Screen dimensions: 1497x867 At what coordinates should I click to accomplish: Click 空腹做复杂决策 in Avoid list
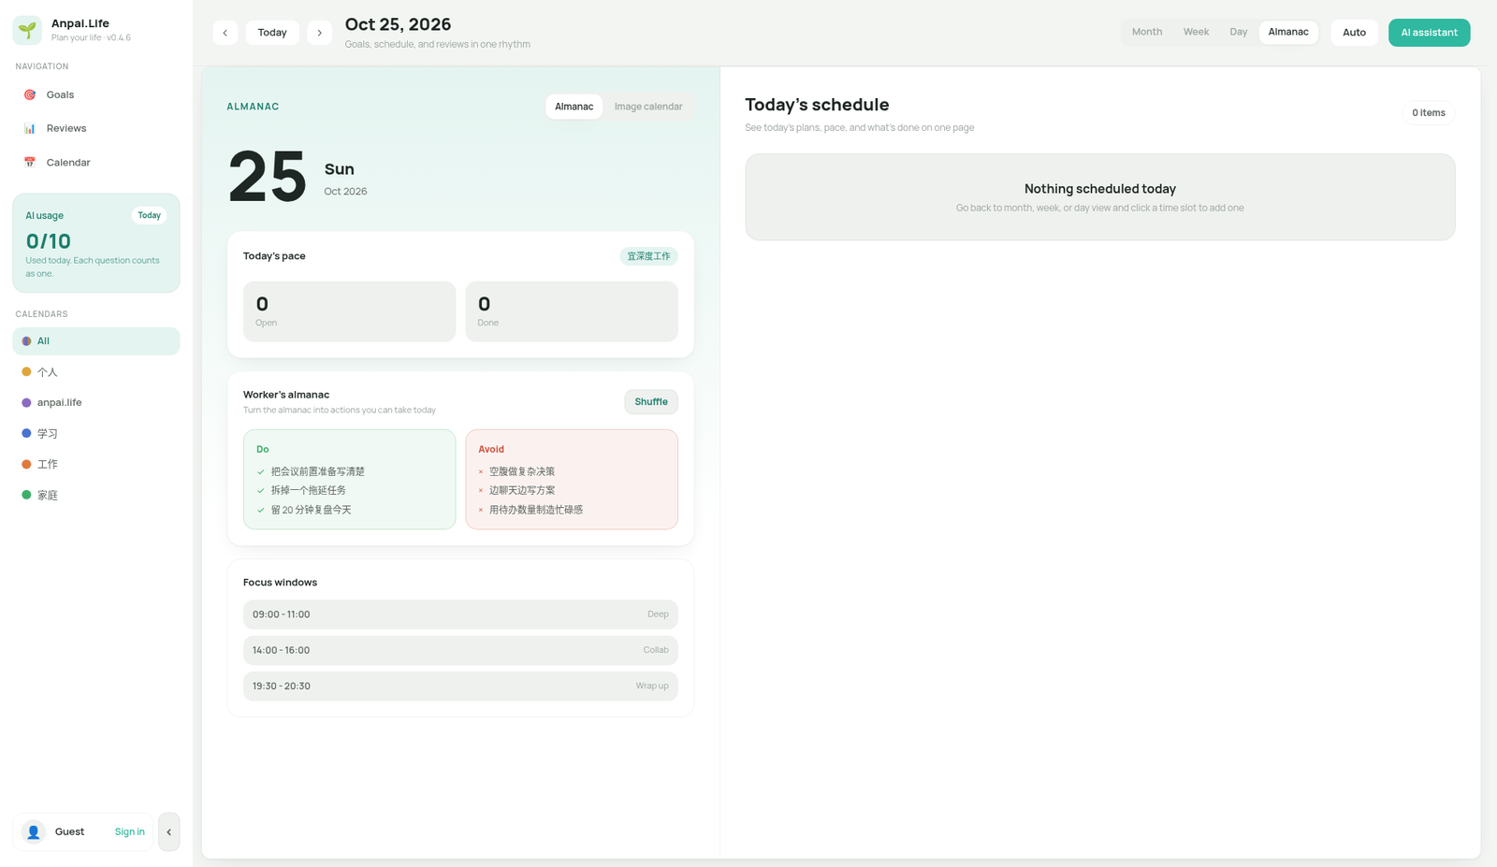click(522, 471)
